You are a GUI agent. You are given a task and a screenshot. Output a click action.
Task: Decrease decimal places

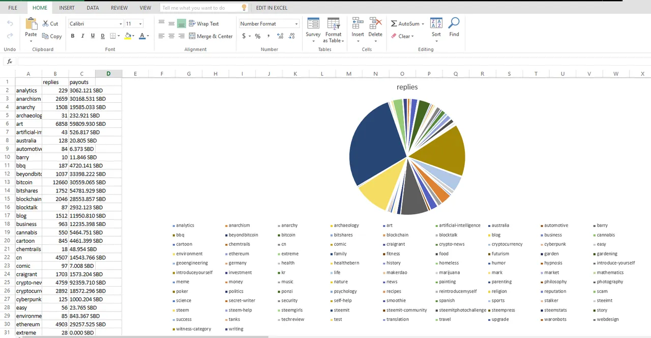tap(291, 36)
